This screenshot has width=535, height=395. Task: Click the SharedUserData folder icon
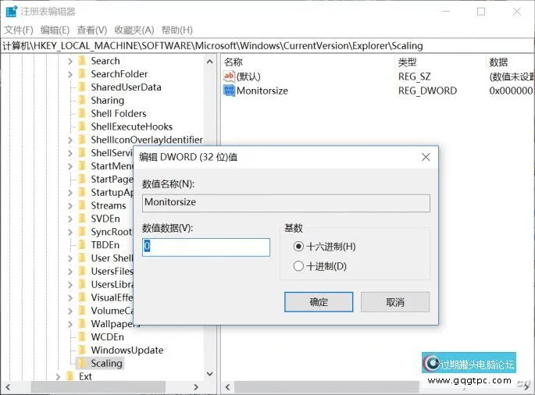(82, 87)
